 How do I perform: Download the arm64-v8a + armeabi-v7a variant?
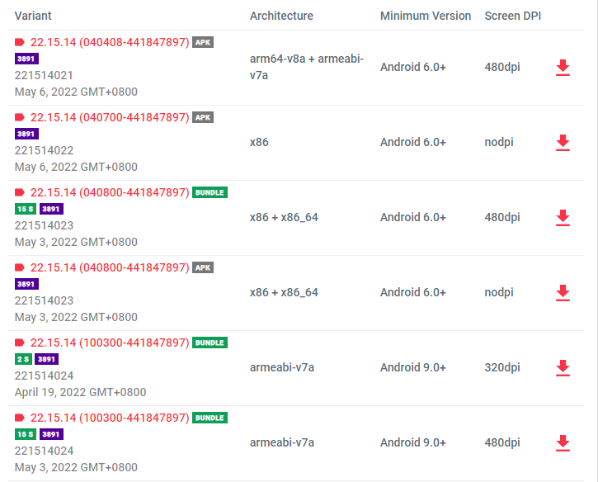point(563,68)
